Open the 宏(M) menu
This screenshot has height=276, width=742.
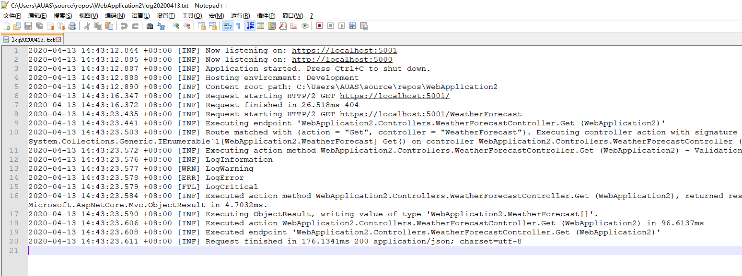pos(217,15)
